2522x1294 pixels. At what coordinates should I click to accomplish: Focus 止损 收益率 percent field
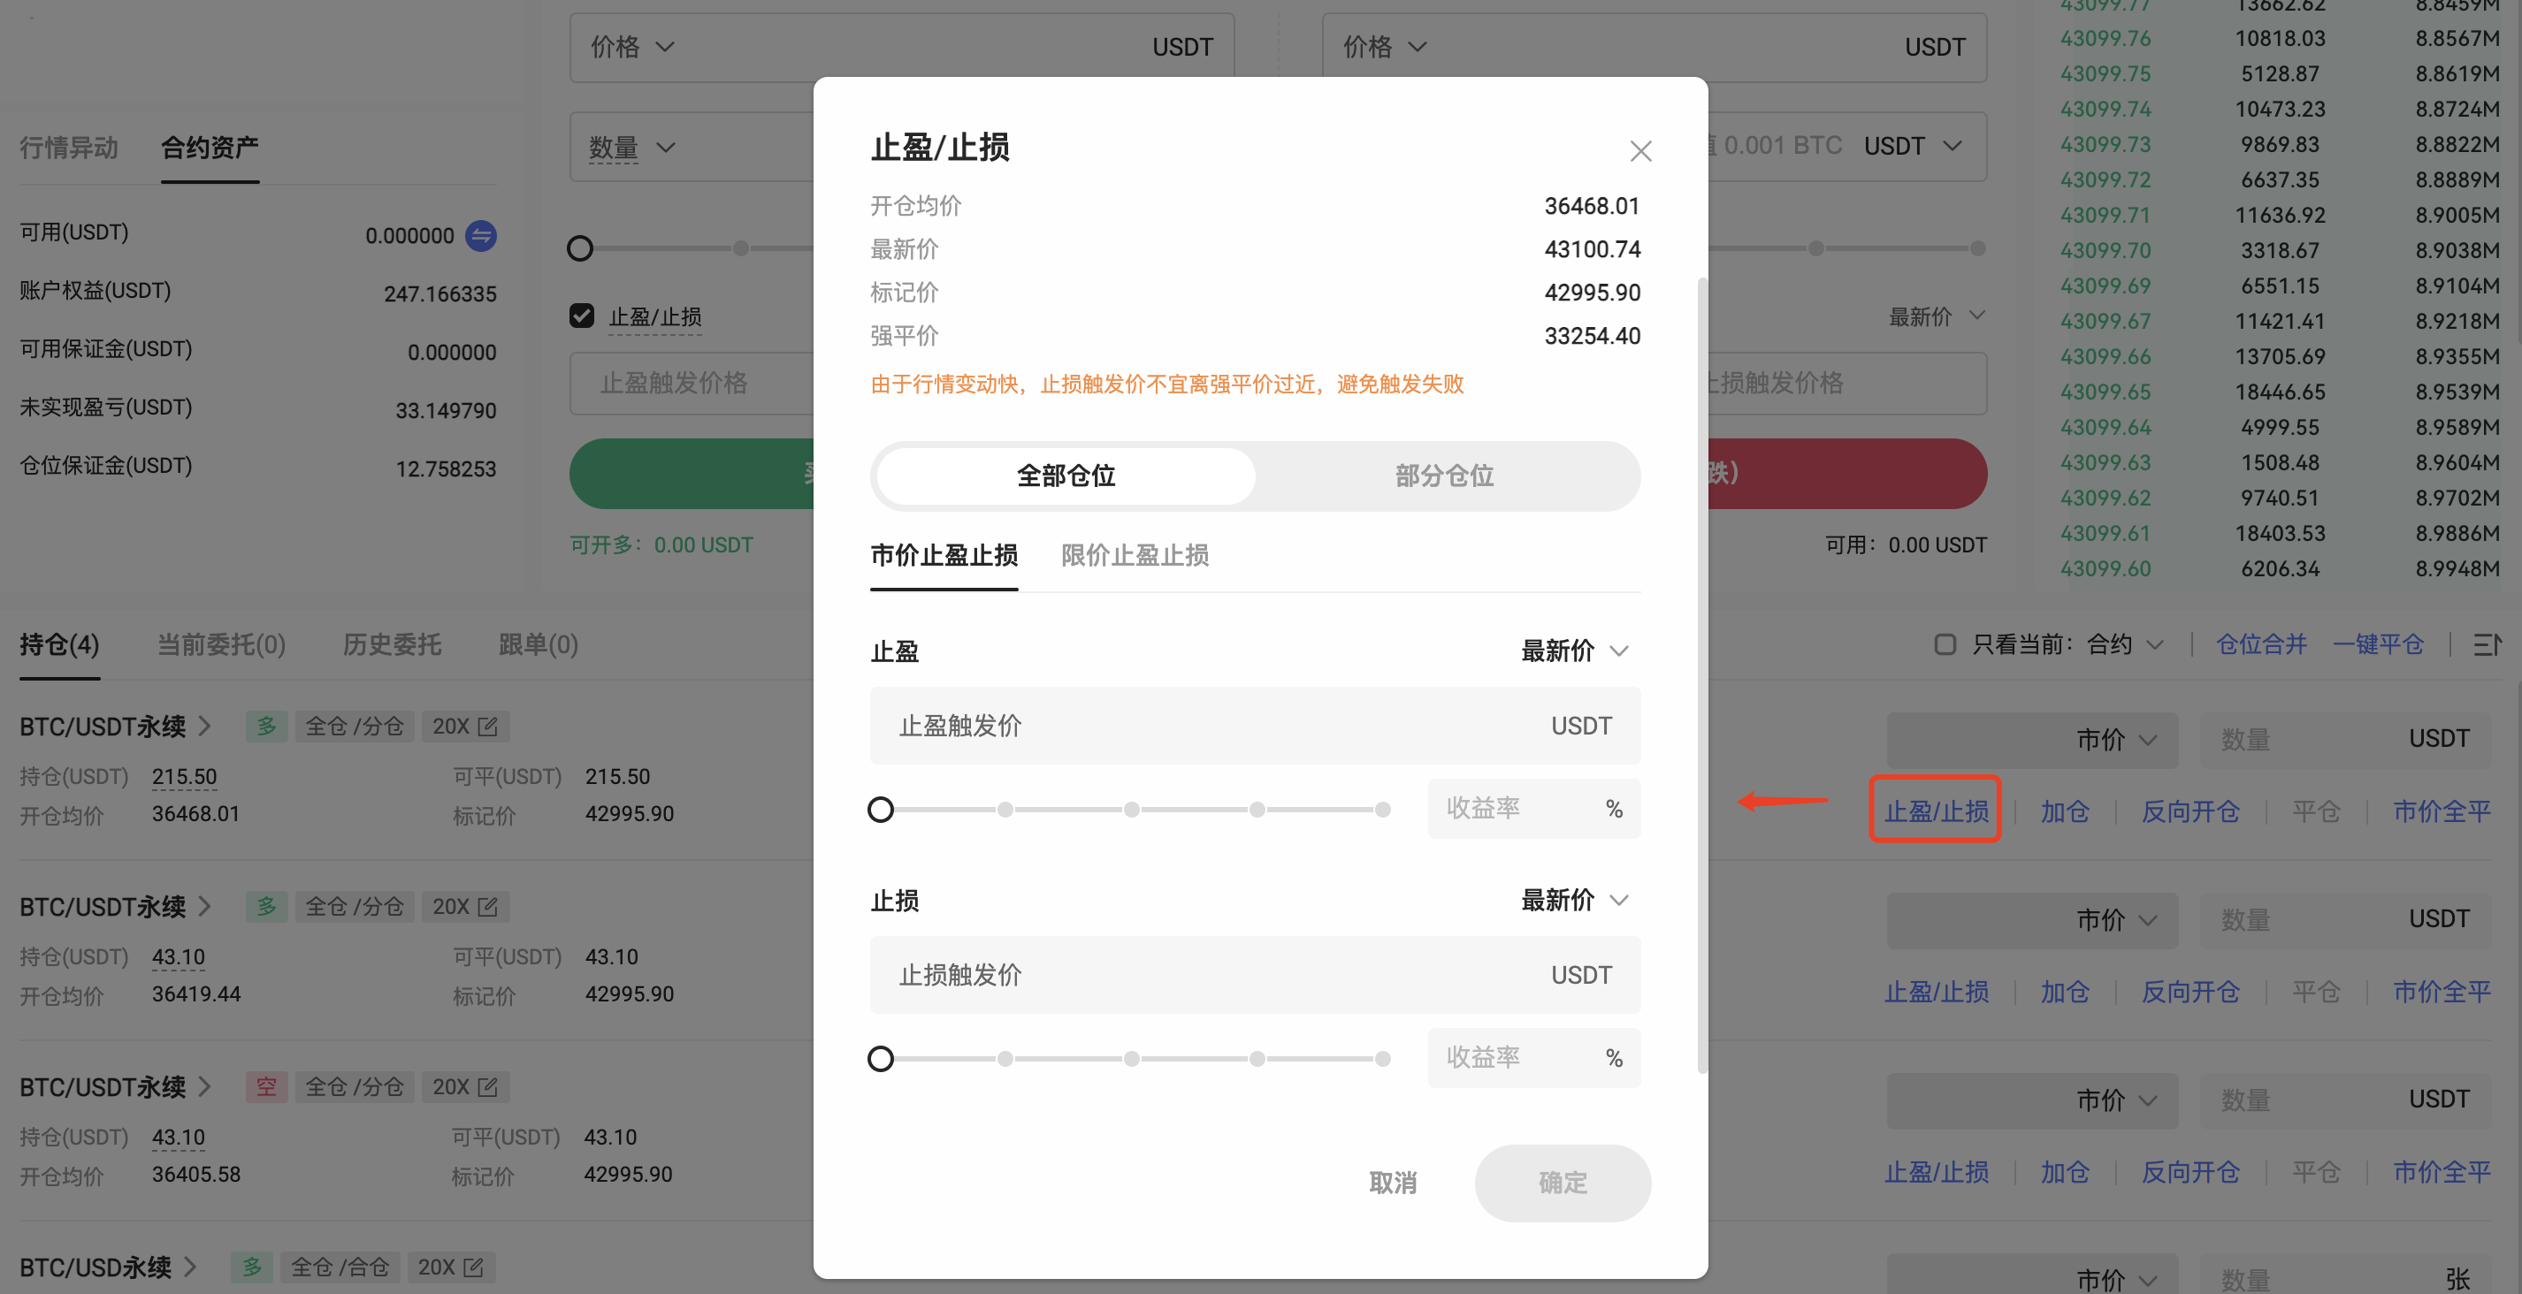1533,1057
